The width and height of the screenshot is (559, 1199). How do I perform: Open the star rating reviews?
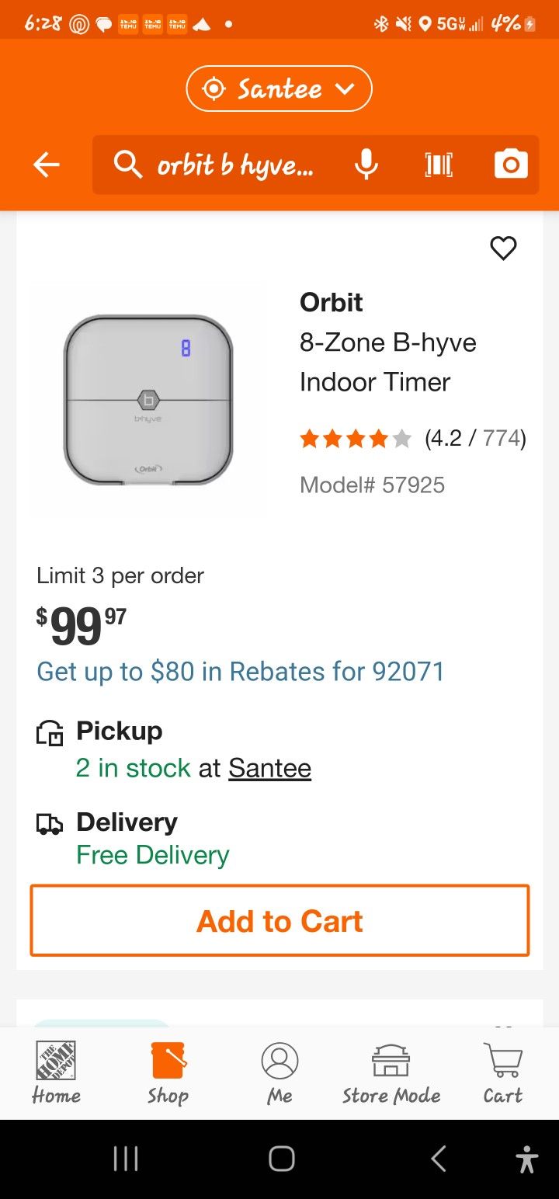[x=412, y=440]
